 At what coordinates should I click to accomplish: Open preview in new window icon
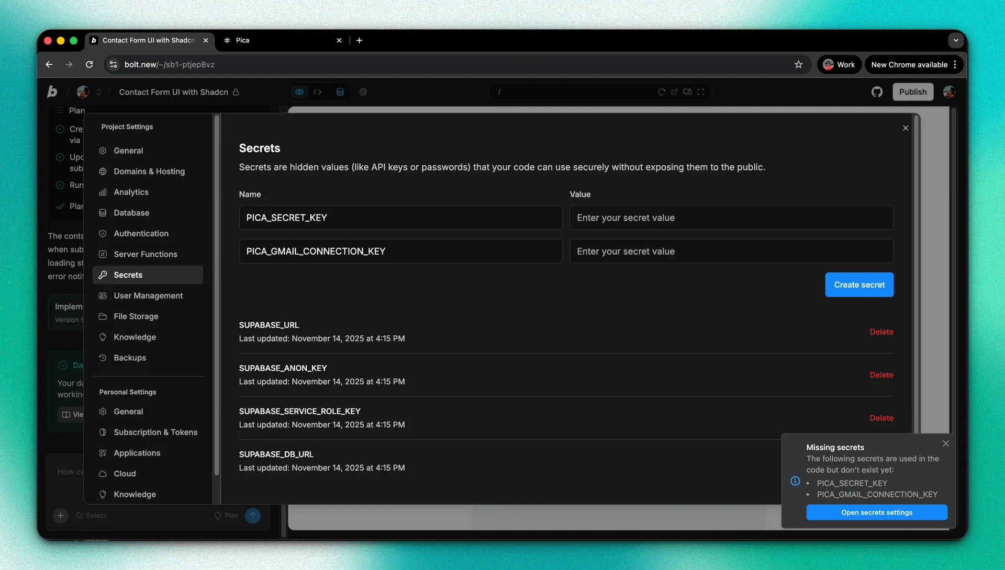pos(675,92)
